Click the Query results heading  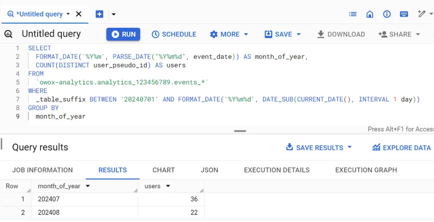(x=40, y=147)
